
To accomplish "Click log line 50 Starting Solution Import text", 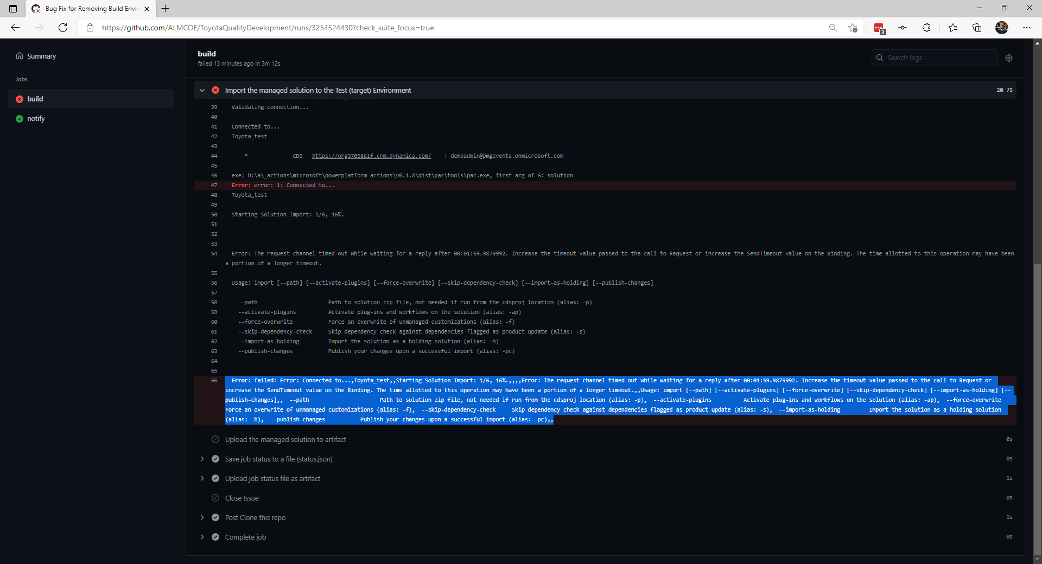I will 288,215.
